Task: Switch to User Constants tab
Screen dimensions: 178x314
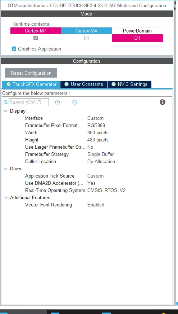Action: point(84,84)
